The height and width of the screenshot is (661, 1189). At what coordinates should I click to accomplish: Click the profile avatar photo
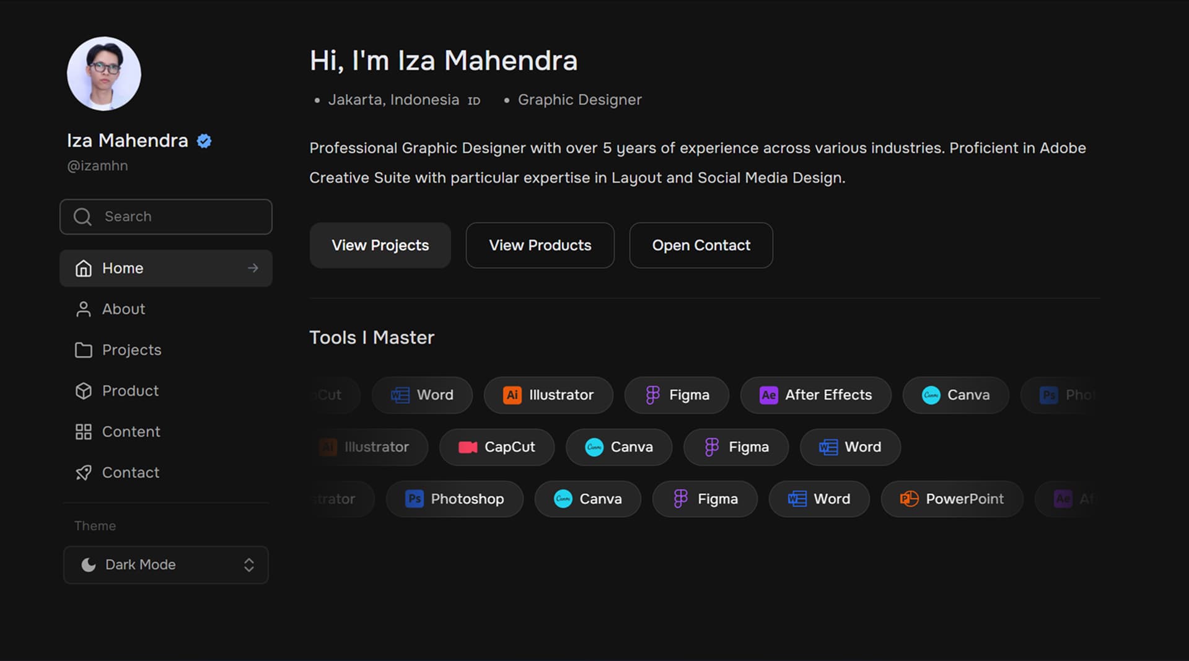click(x=104, y=74)
